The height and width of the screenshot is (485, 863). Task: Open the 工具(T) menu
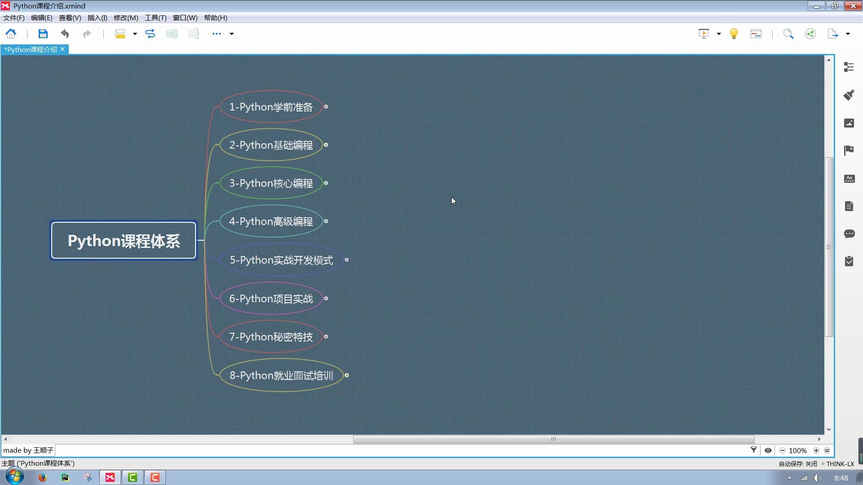coord(156,18)
